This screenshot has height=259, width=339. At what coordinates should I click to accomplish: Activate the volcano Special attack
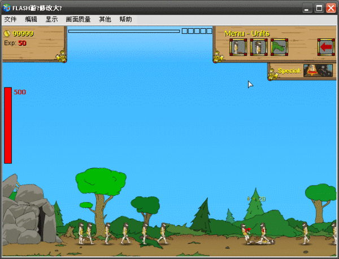pyautogui.click(x=318, y=71)
